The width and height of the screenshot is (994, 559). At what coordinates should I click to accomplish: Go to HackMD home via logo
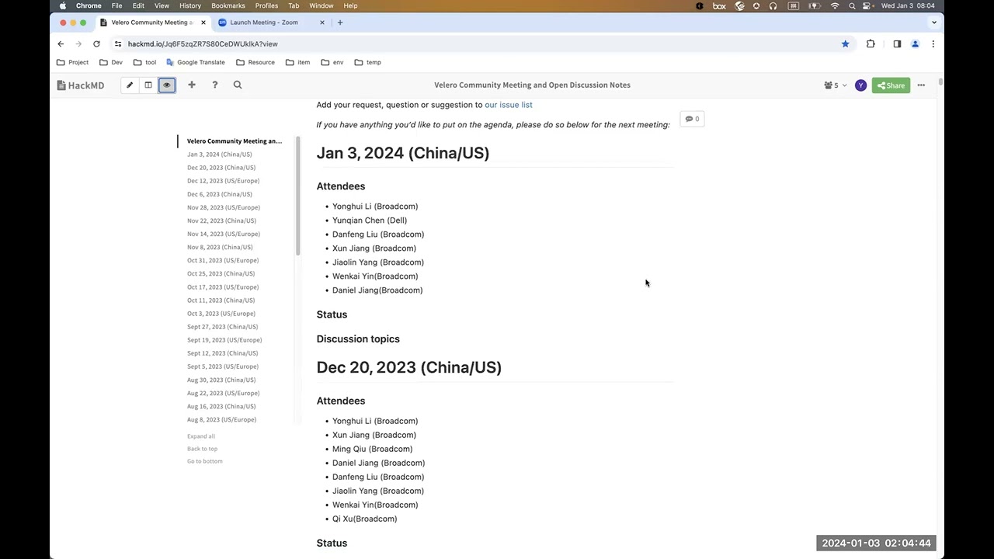pyautogui.click(x=81, y=85)
